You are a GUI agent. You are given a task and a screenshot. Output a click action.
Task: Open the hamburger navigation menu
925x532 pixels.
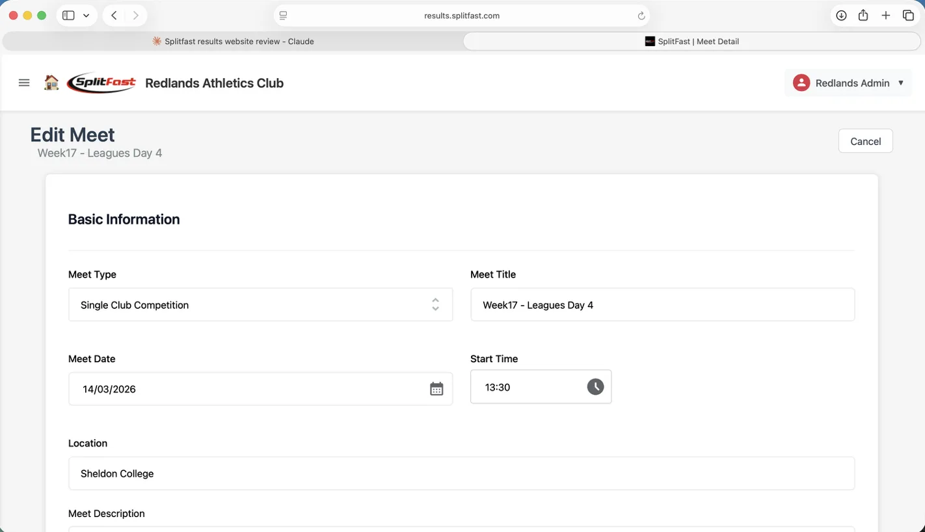coord(24,83)
